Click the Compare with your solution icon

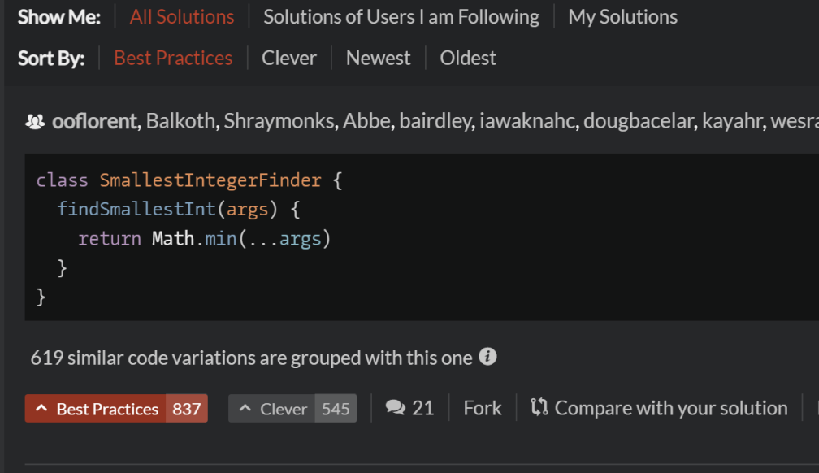pos(539,408)
